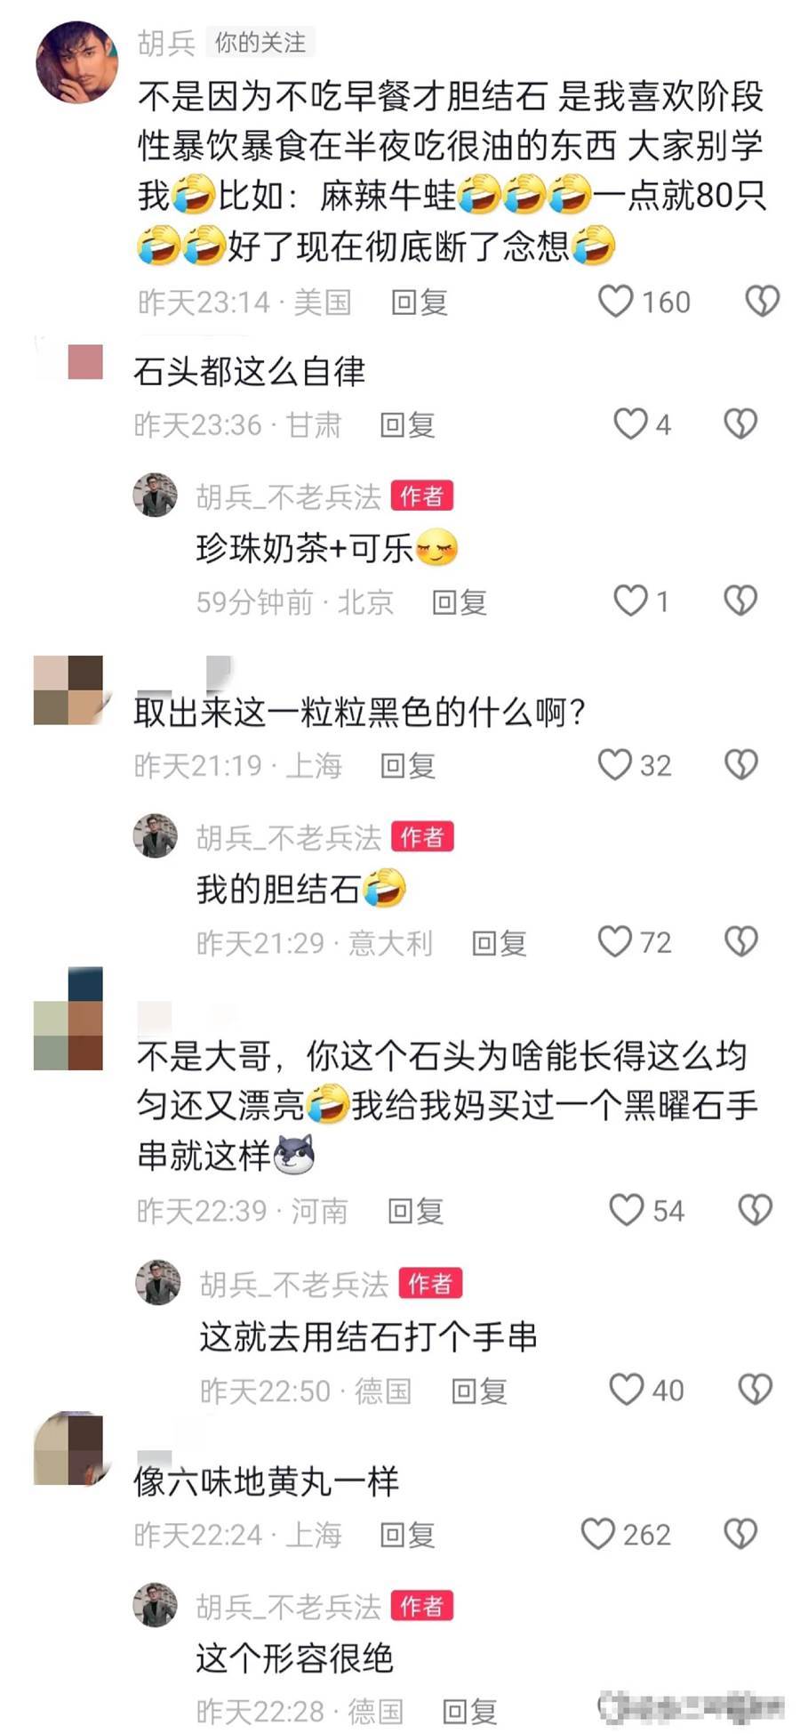Screen dimensions: 800x1734
Task: Reply to the 甘肃 comment 石头都这么自律
Action: pos(407,425)
